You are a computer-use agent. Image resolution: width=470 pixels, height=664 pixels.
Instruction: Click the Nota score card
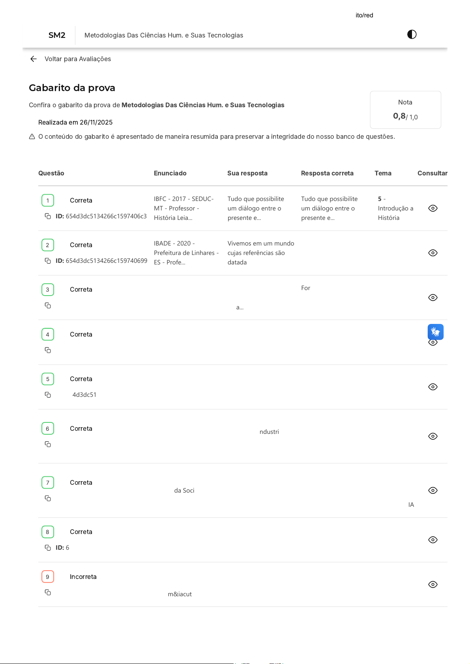tap(405, 110)
